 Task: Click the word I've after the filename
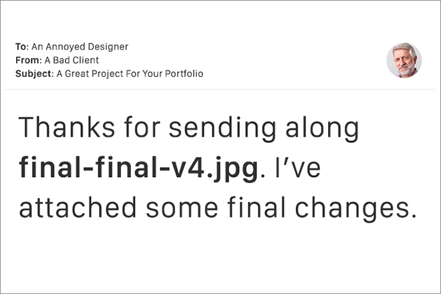[x=298, y=168]
